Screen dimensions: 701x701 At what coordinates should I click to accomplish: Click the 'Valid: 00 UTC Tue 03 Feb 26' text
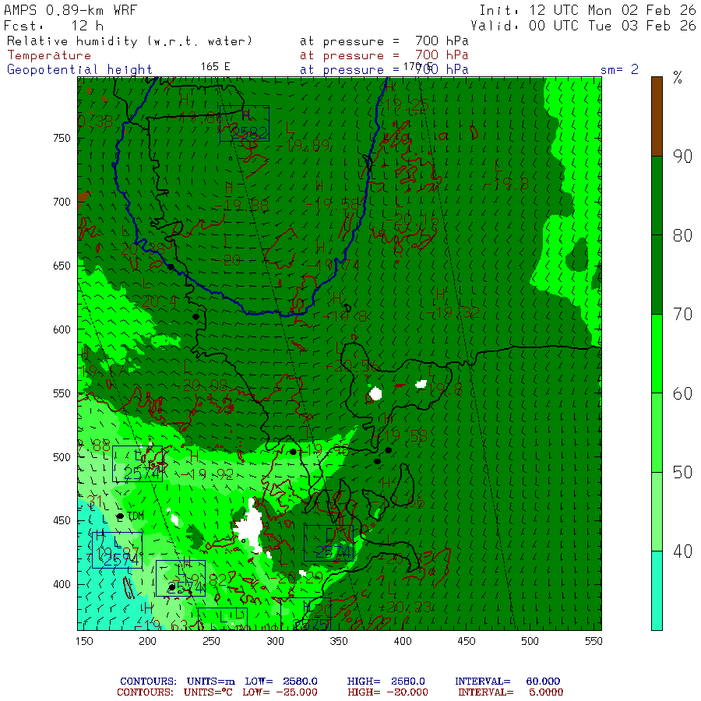(x=583, y=26)
